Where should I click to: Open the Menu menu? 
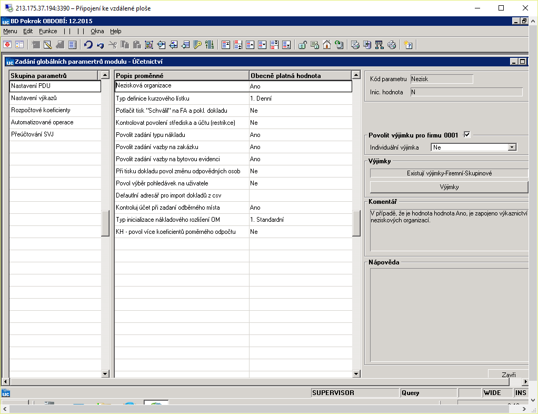[x=11, y=31]
